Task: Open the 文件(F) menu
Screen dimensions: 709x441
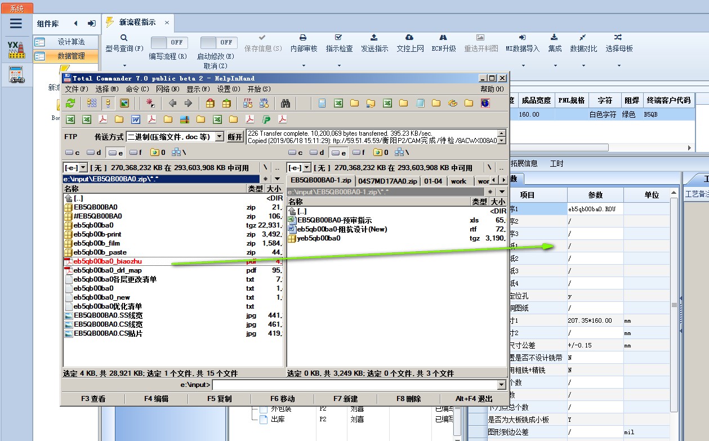Action: pos(77,89)
